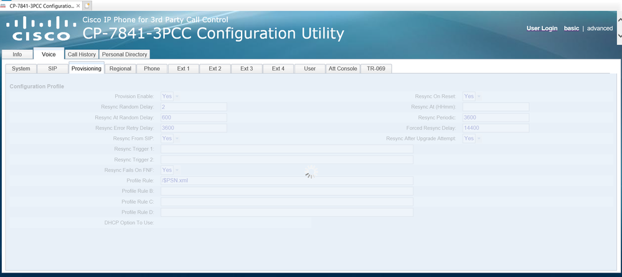Image resolution: width=622 pixels, height=277 pixels.
Task: Open the Resync From SIP dropdown
Action: [170, 138]
